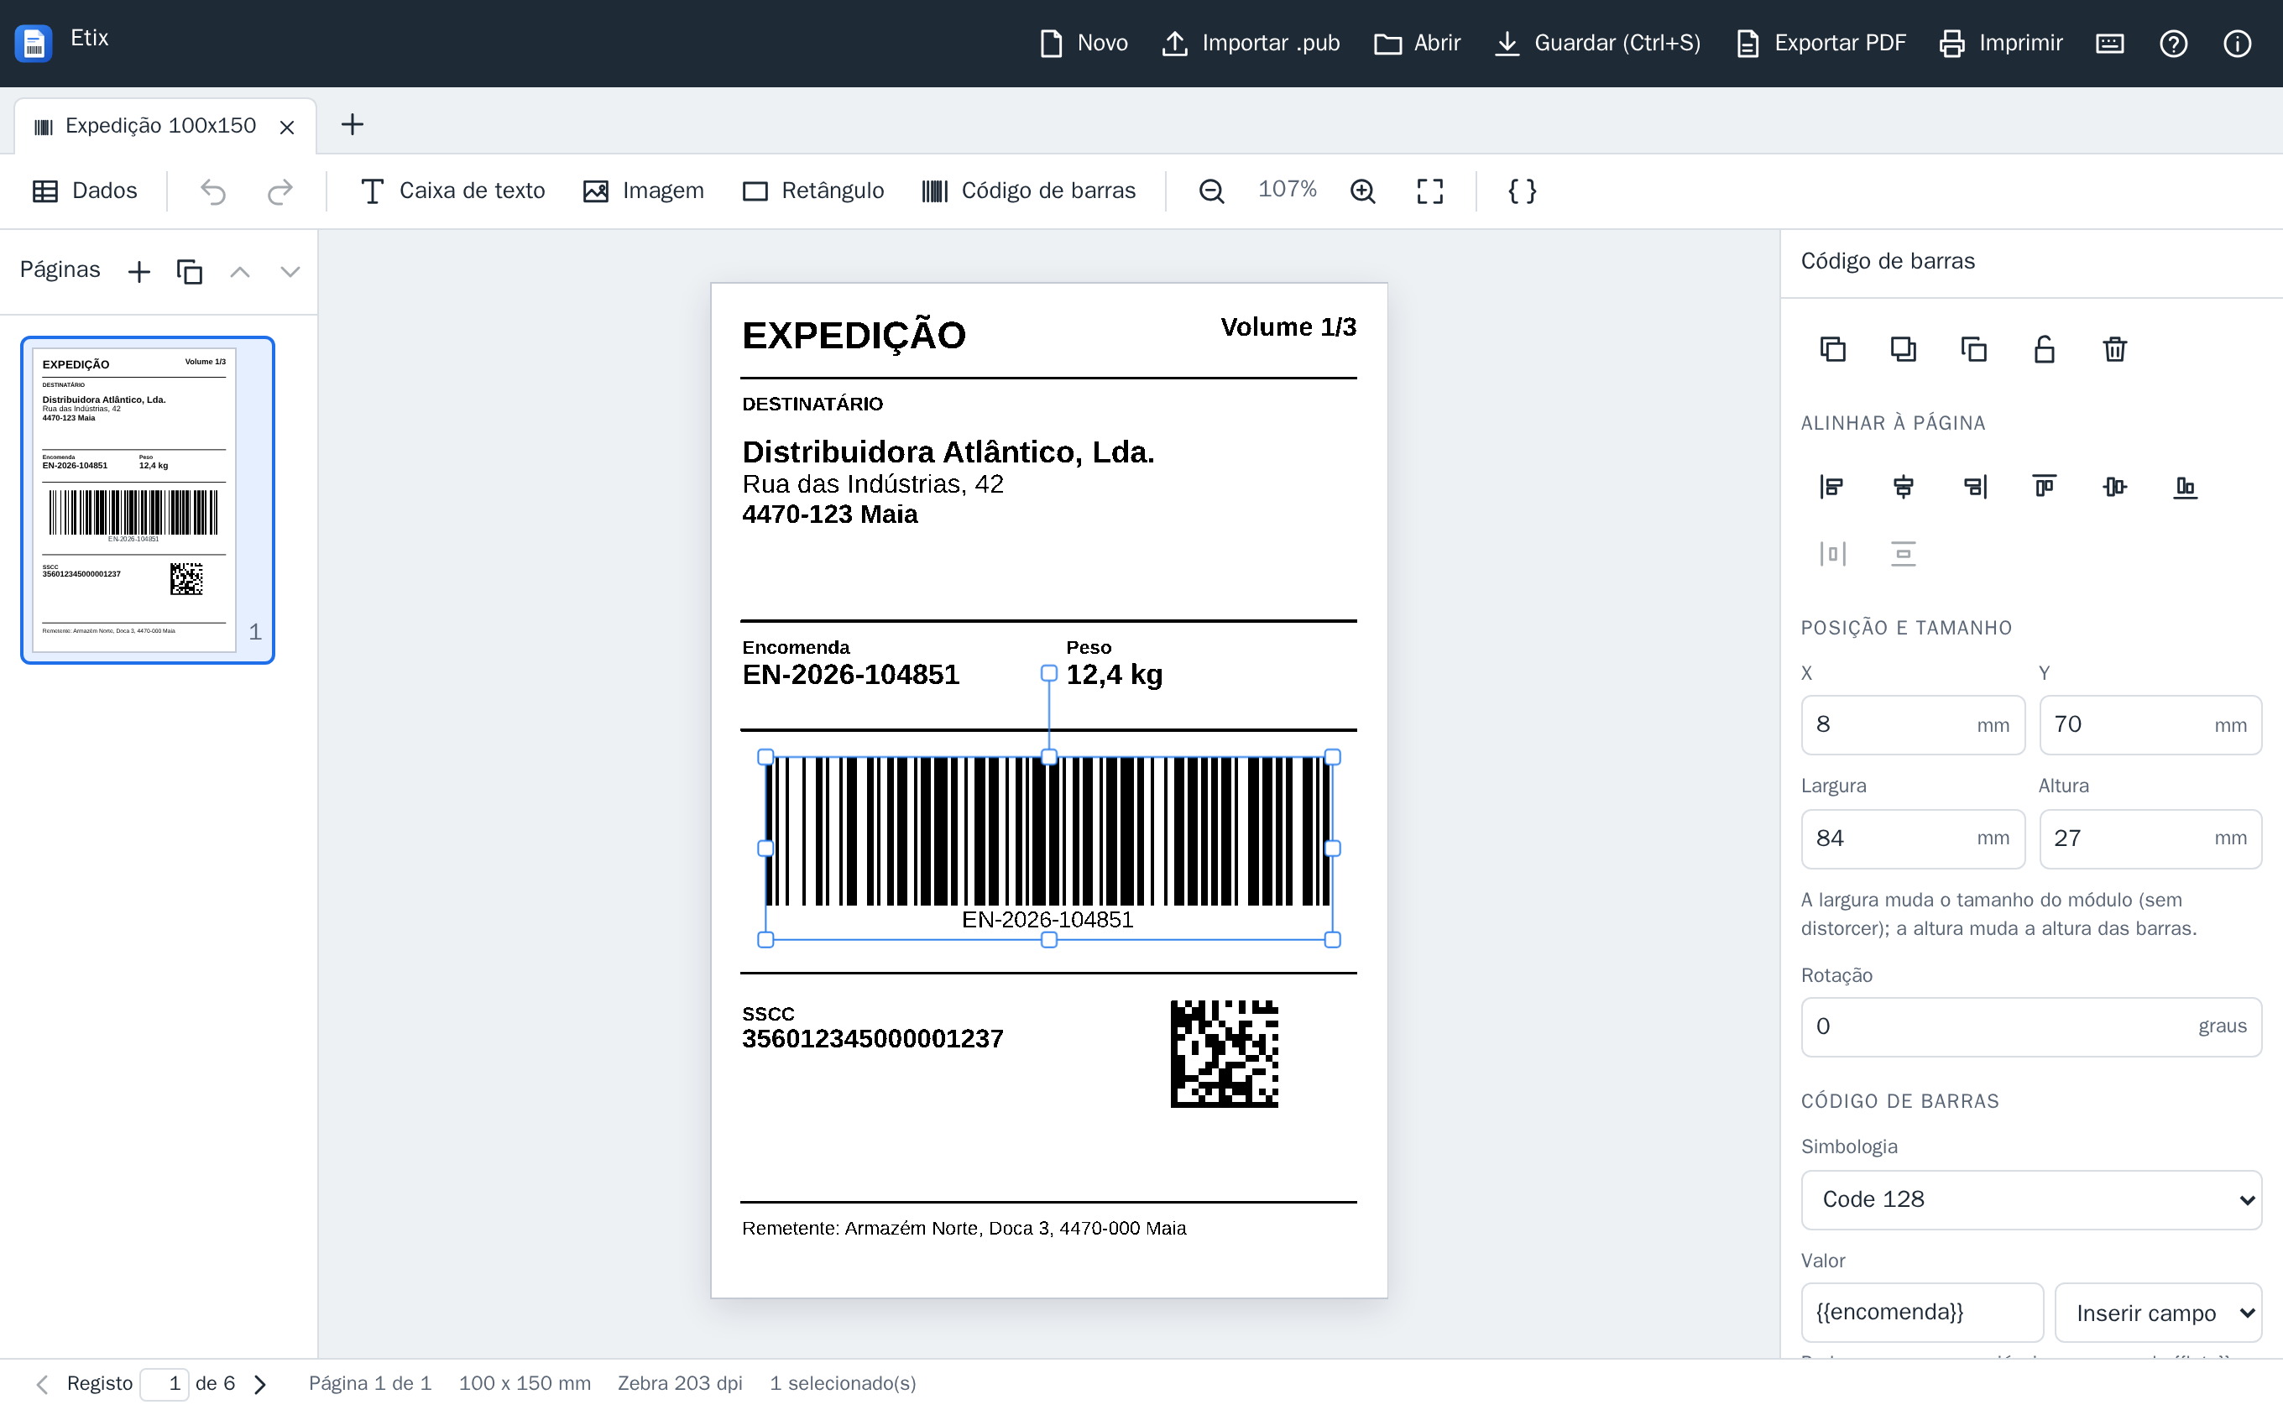The width and height of the screenshot is (2283, 1410).
Task: Align barcode to vertical middle
Action: [2115, 487]
